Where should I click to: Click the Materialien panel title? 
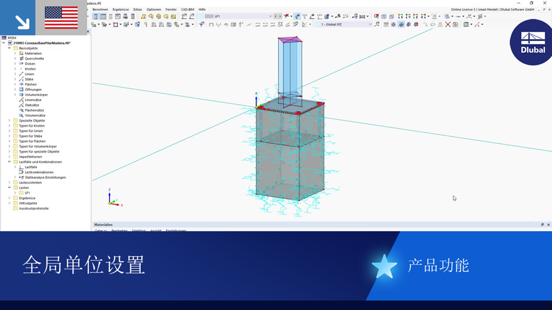tap(103, 224)
